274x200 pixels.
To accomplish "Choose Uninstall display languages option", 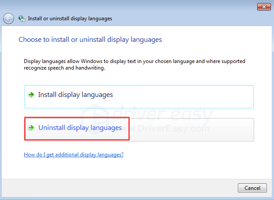I will coord(139,130).
